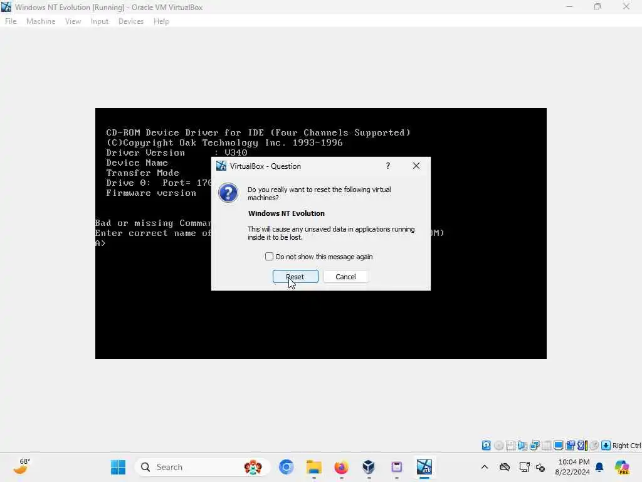Image resolution: width=642 pixels, height=482 pixels.
Task: Click the dialog help question mark button
Action: (x=387, y=166)
